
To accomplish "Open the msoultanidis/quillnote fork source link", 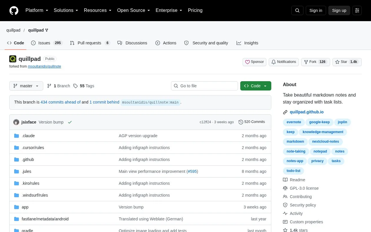I will [x=44, y=66].
